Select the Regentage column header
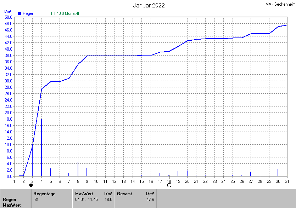The height and width of the screenshot is (208, 296). tap(44, 194)
